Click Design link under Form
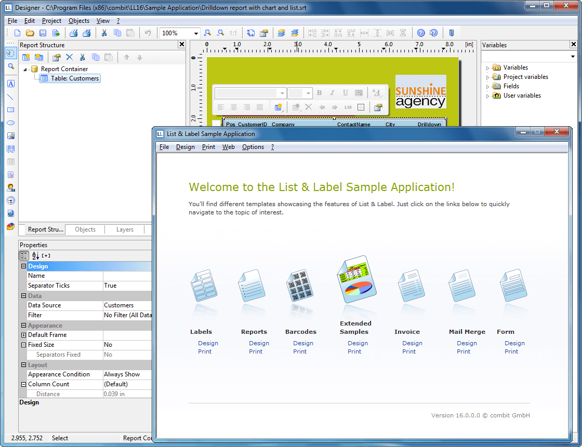This screenshot has width=582, height=447. click(514, 344)
